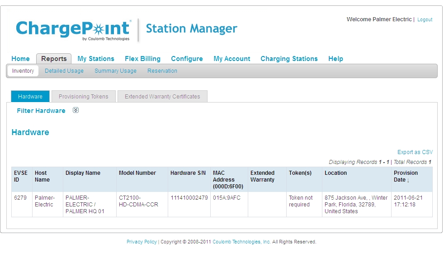Sort by Provision Date arrow
Screen dimensions: 444x257
click(x=408, y=180)
